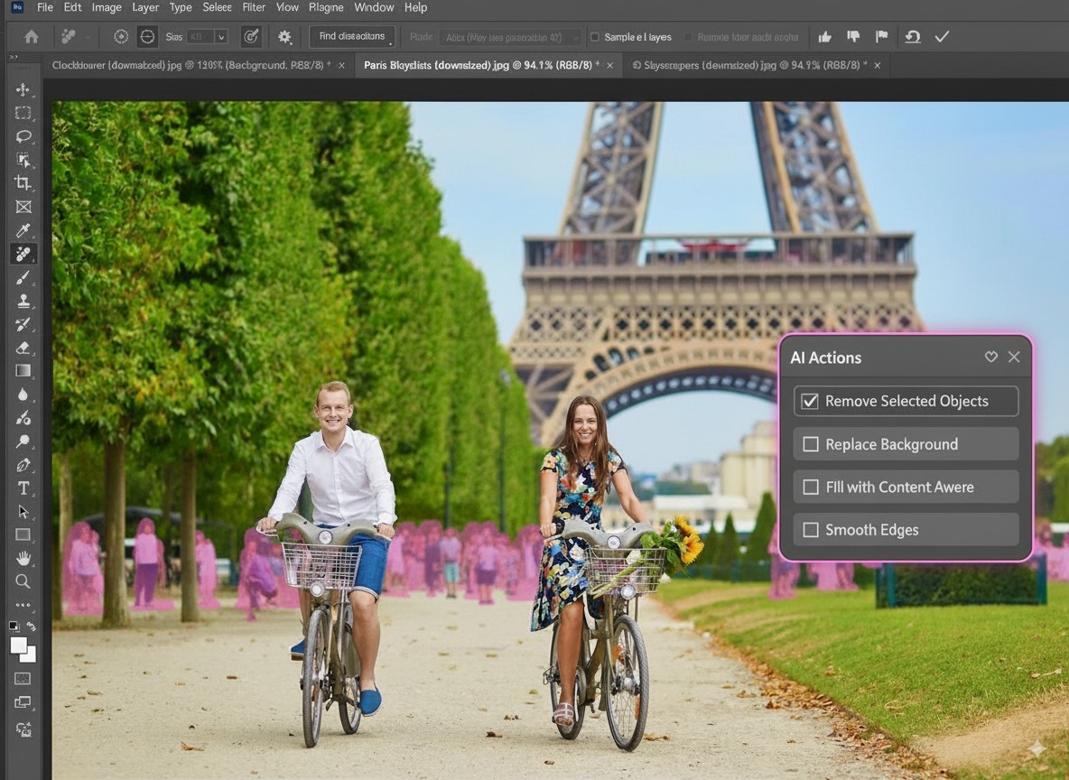
Task: Uncheck Remove Selected Objects
Action: pyautogui.click(x=810, y=402)
